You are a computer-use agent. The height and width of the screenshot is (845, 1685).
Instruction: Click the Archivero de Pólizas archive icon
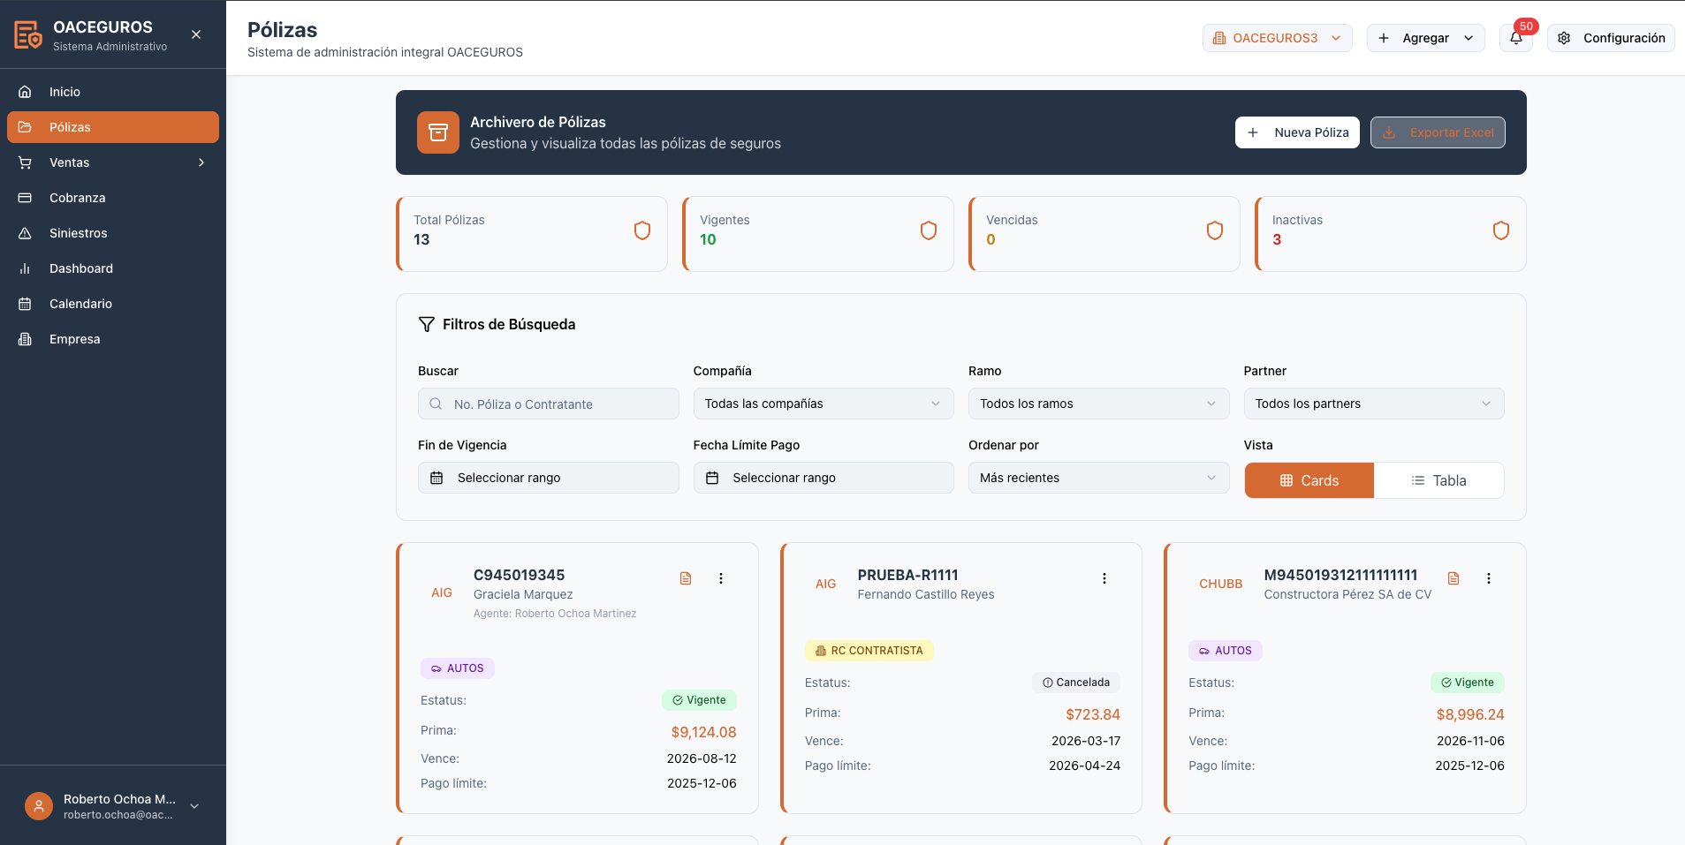(x=438, y=132)
